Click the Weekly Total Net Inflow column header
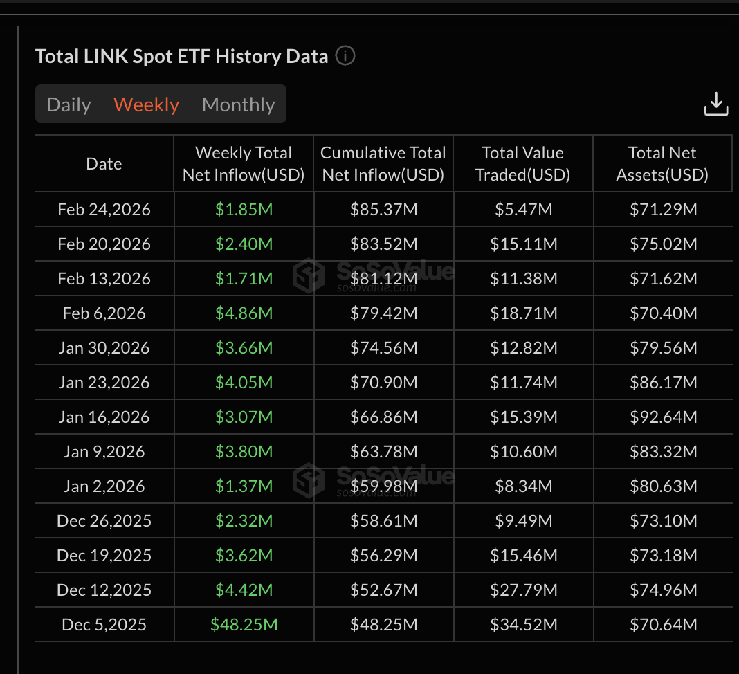Image resolution: width=739 pixels, height=674 pixels. tap(244, 163)
